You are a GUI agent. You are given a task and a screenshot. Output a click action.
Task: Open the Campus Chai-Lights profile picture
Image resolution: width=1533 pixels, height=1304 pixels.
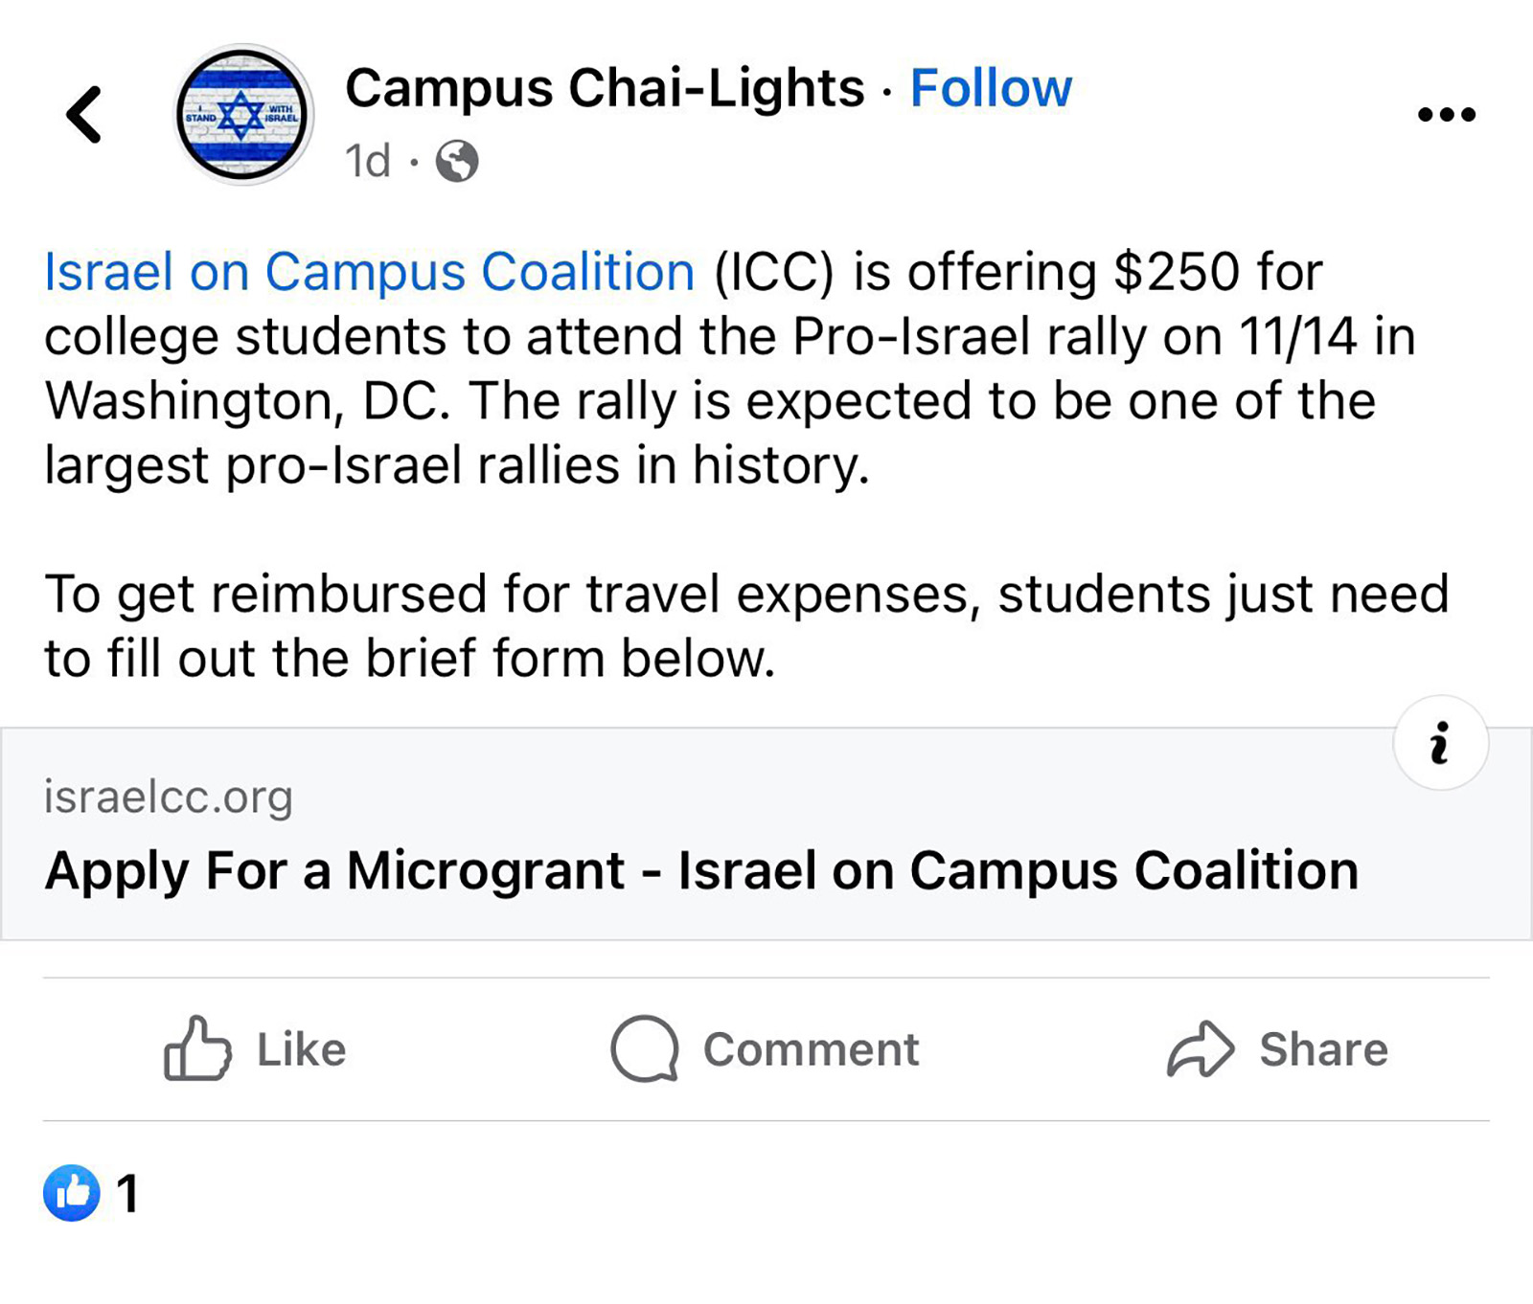coord(242,115)
